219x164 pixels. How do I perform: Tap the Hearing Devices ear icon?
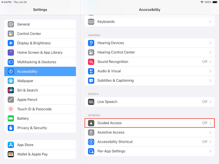click(91, 43)
